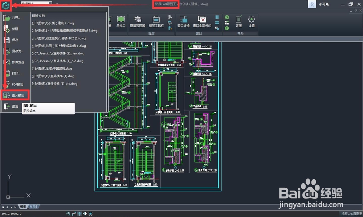Open ninth recent file E:\图纸\a室外楼梯 (1)_old.dwg
The image size is (363, 217).
(54, 84)
